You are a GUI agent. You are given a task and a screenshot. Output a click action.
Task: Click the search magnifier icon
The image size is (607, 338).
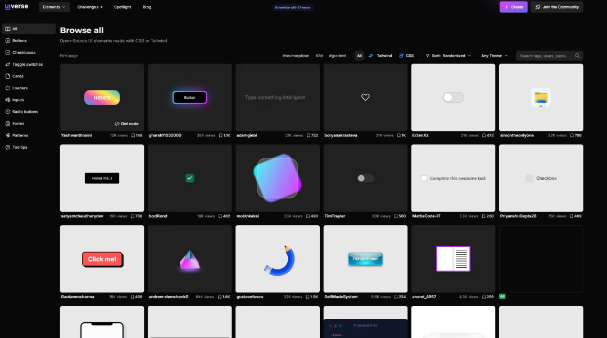point(577,56)
